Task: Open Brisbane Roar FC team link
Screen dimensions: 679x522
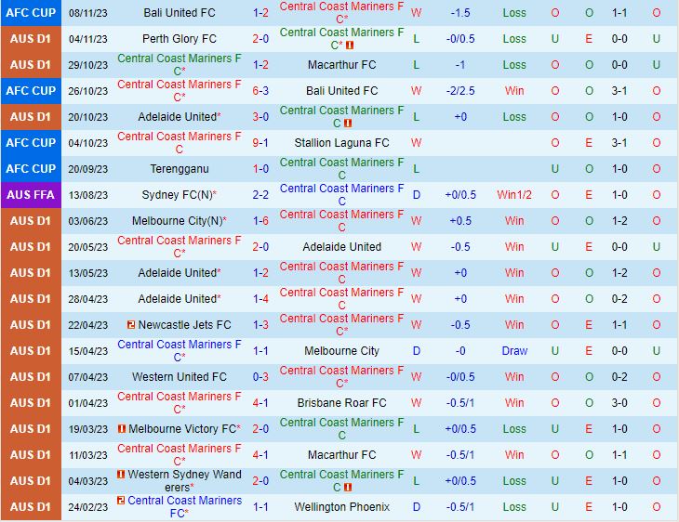Action: (x=341, y=402)
